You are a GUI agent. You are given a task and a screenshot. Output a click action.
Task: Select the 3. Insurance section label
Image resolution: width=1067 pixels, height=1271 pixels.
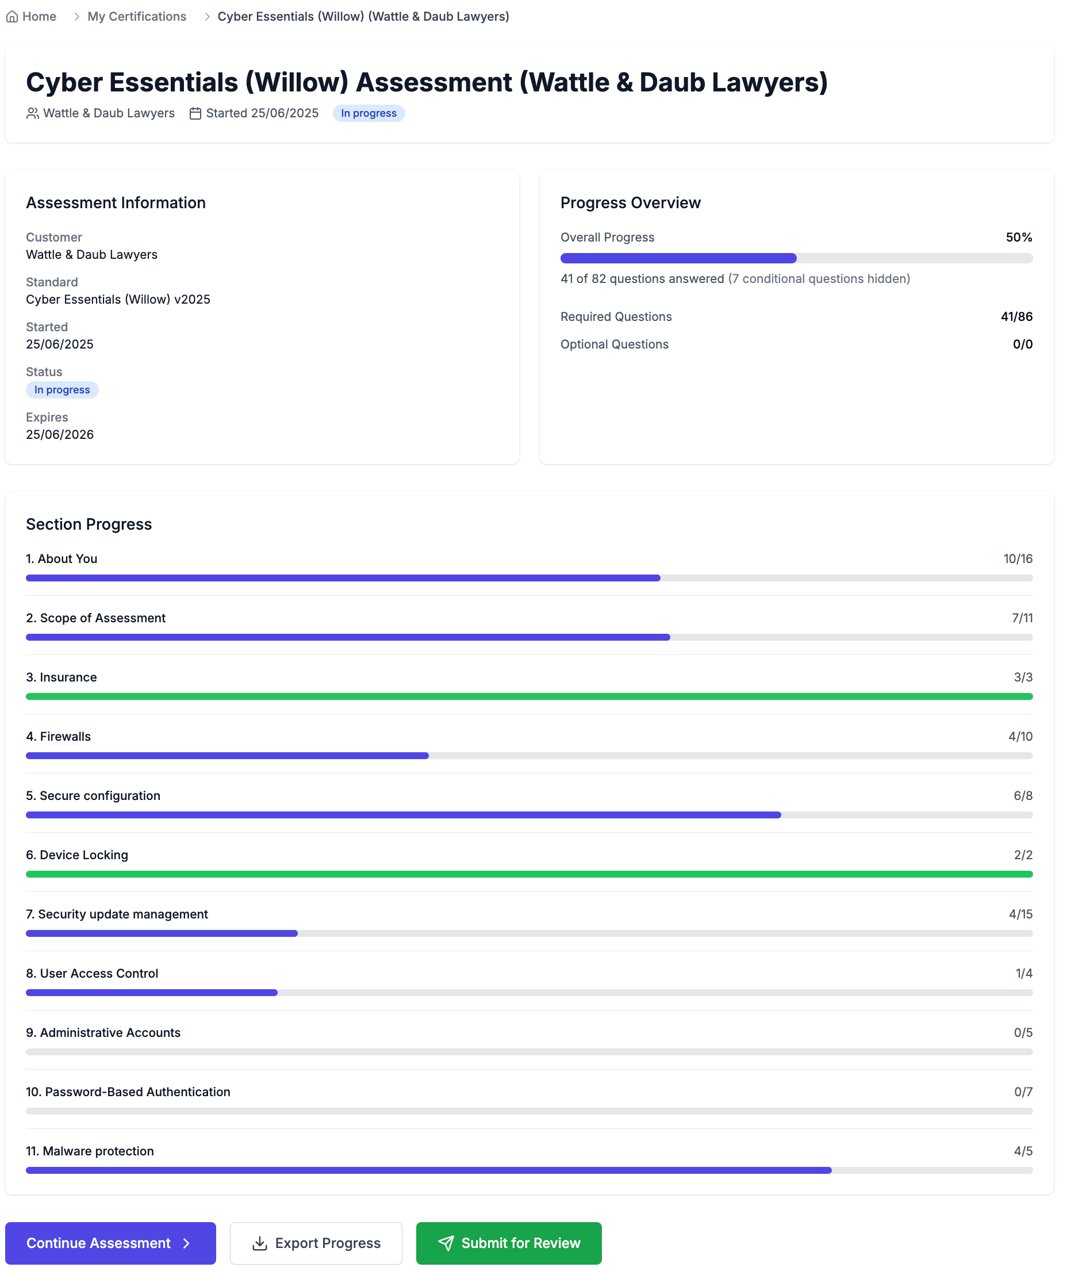(61, 677)
